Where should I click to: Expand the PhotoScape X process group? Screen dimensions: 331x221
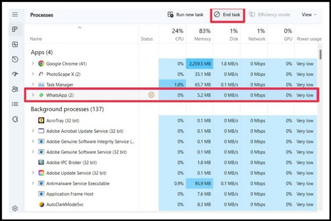(33, 74)
